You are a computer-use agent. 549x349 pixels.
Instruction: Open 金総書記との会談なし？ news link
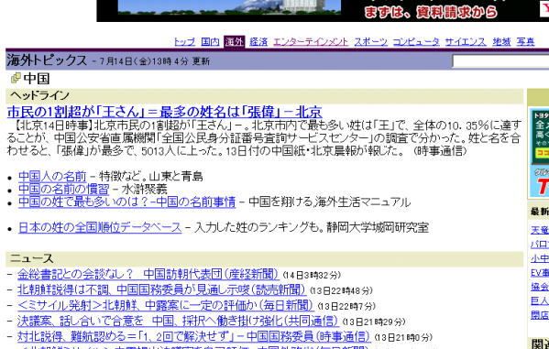click(148, 274)
